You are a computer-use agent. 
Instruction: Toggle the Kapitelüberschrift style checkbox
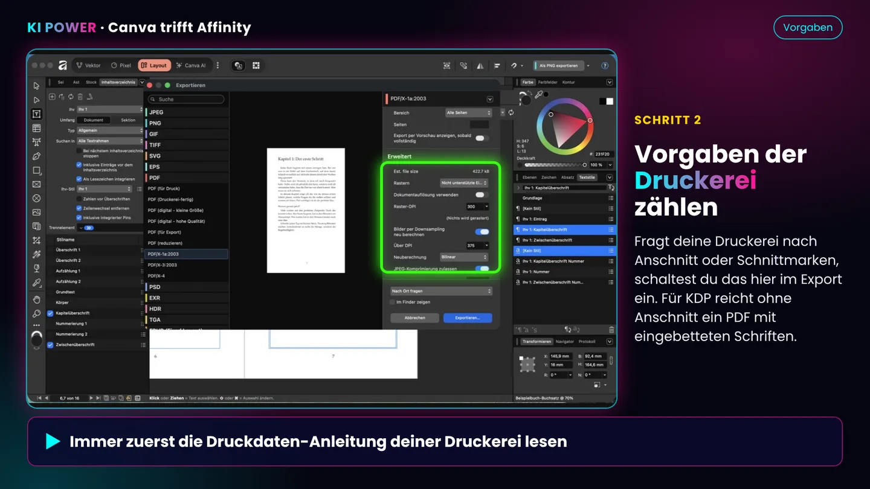(x=51, y=313)
